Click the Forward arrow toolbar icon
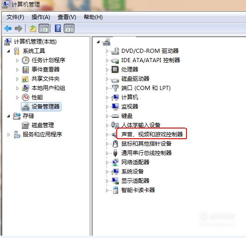Viewport: 246px width, 238px height. click(18, 29)
